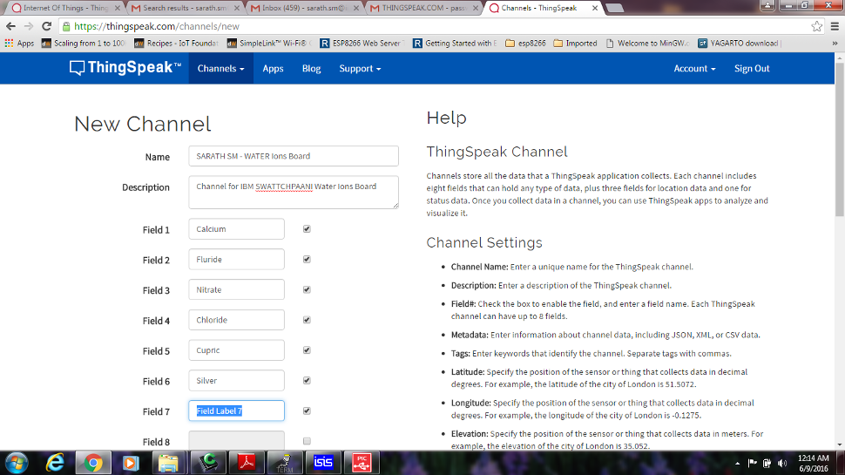Click the Field 3 Nitrate input
The width and height of the screenshot is (845, 475).
click(236, 289)
